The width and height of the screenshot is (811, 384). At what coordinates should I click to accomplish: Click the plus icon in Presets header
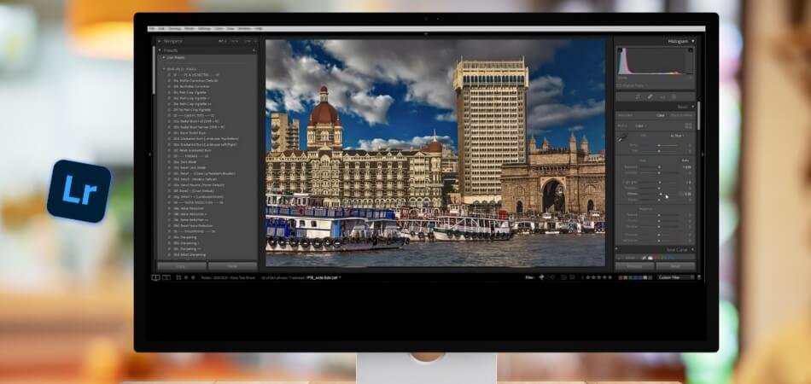pos(254,50)
